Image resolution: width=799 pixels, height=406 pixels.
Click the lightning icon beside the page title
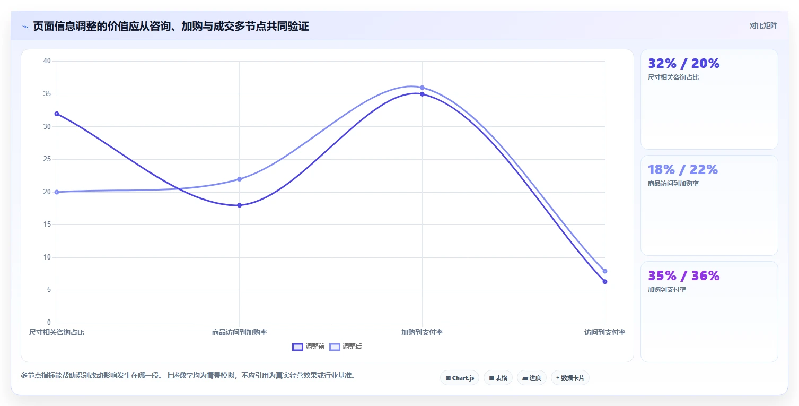click(25, 27)
